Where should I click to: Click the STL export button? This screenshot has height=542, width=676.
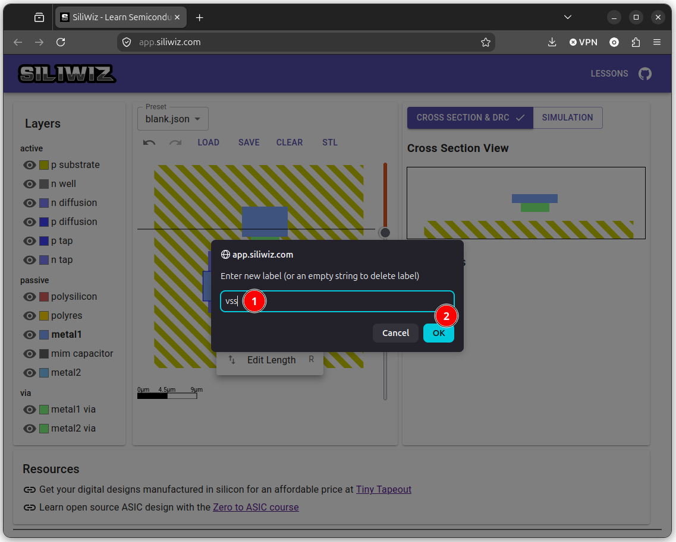pos(330,142)
